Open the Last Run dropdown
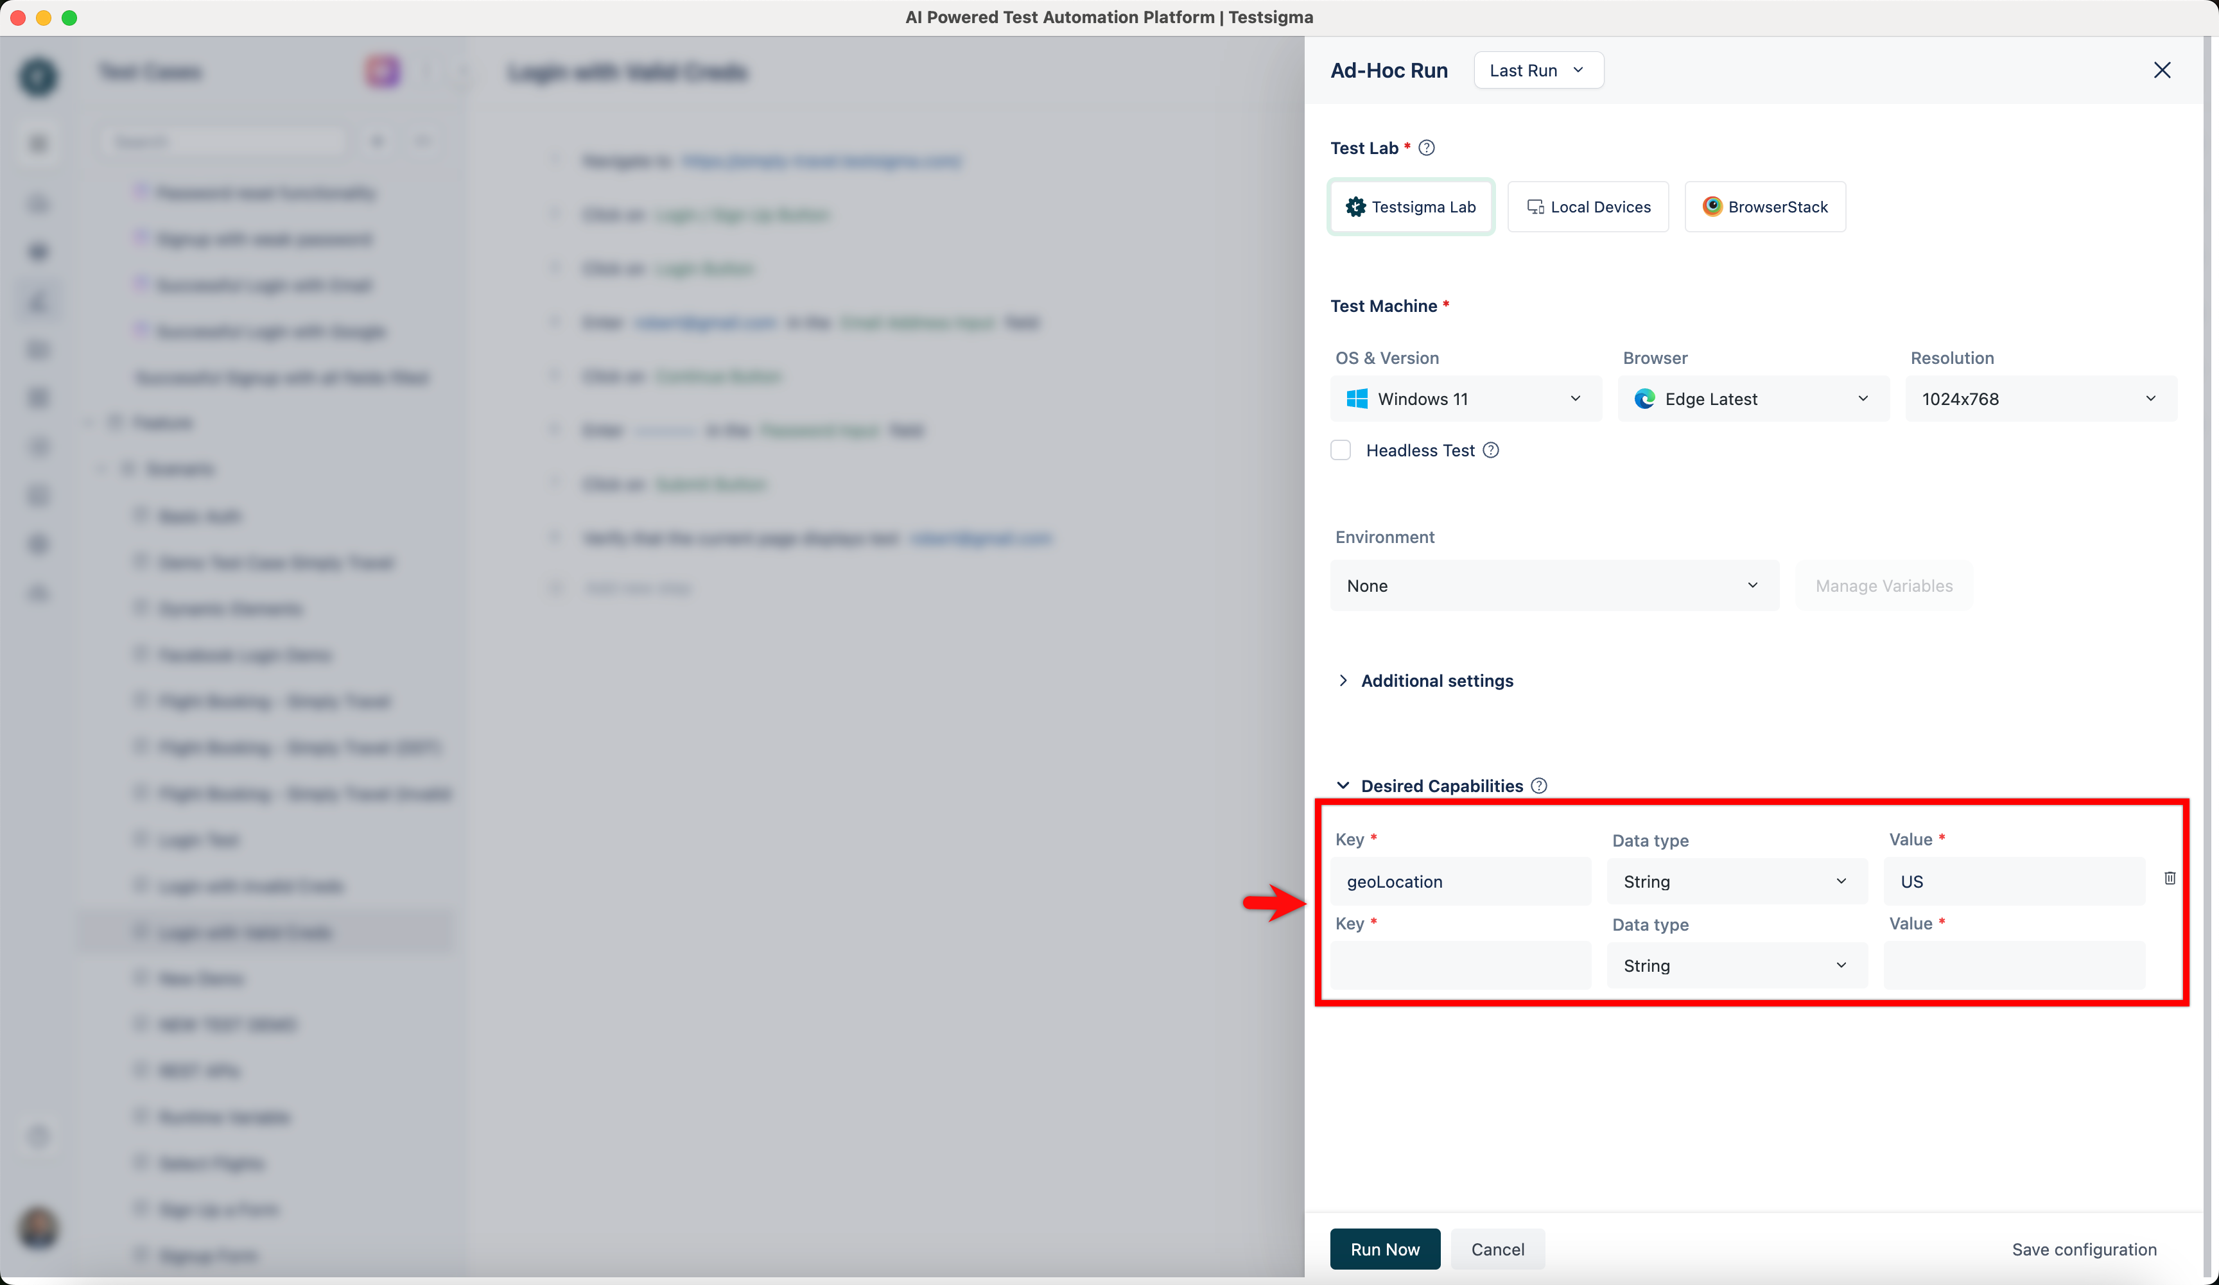Viewport: 2219px width, 1285px height. point(1538,71)
